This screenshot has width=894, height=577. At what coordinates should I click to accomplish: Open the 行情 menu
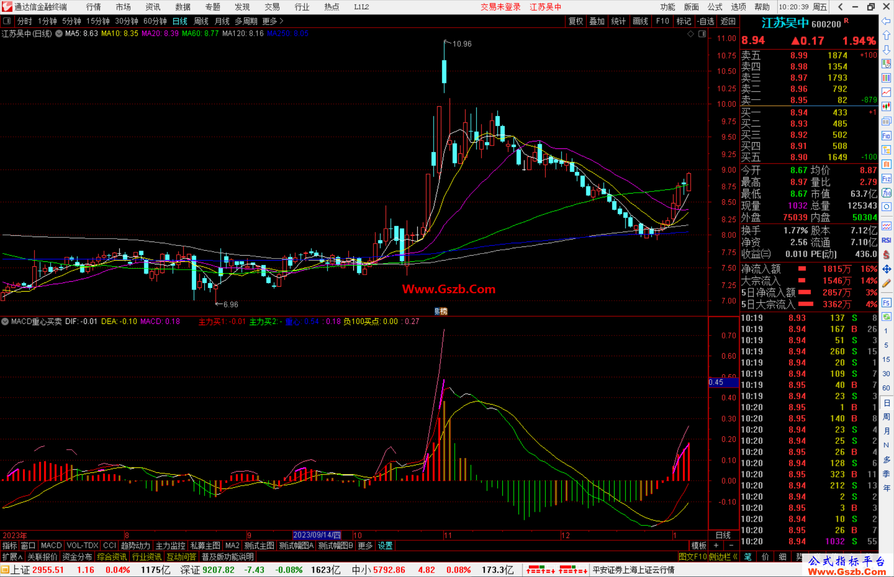[94, 7]
